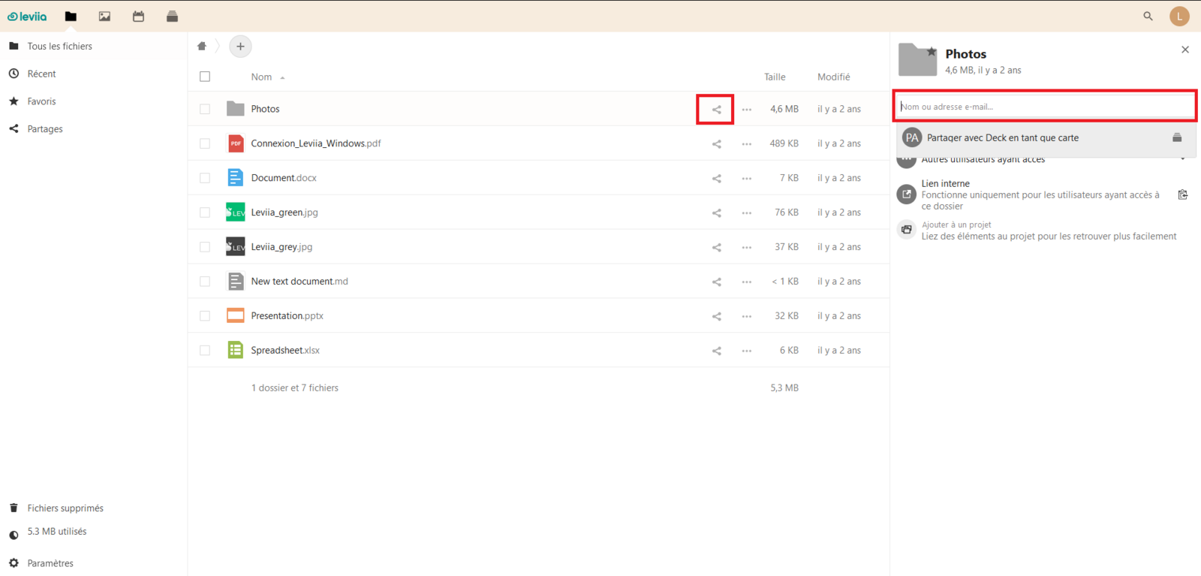Choose Partager avec Deck en tant que carte
Image resolution: width=1201 pixels, height=576 pixels.
pos(1046,138)
